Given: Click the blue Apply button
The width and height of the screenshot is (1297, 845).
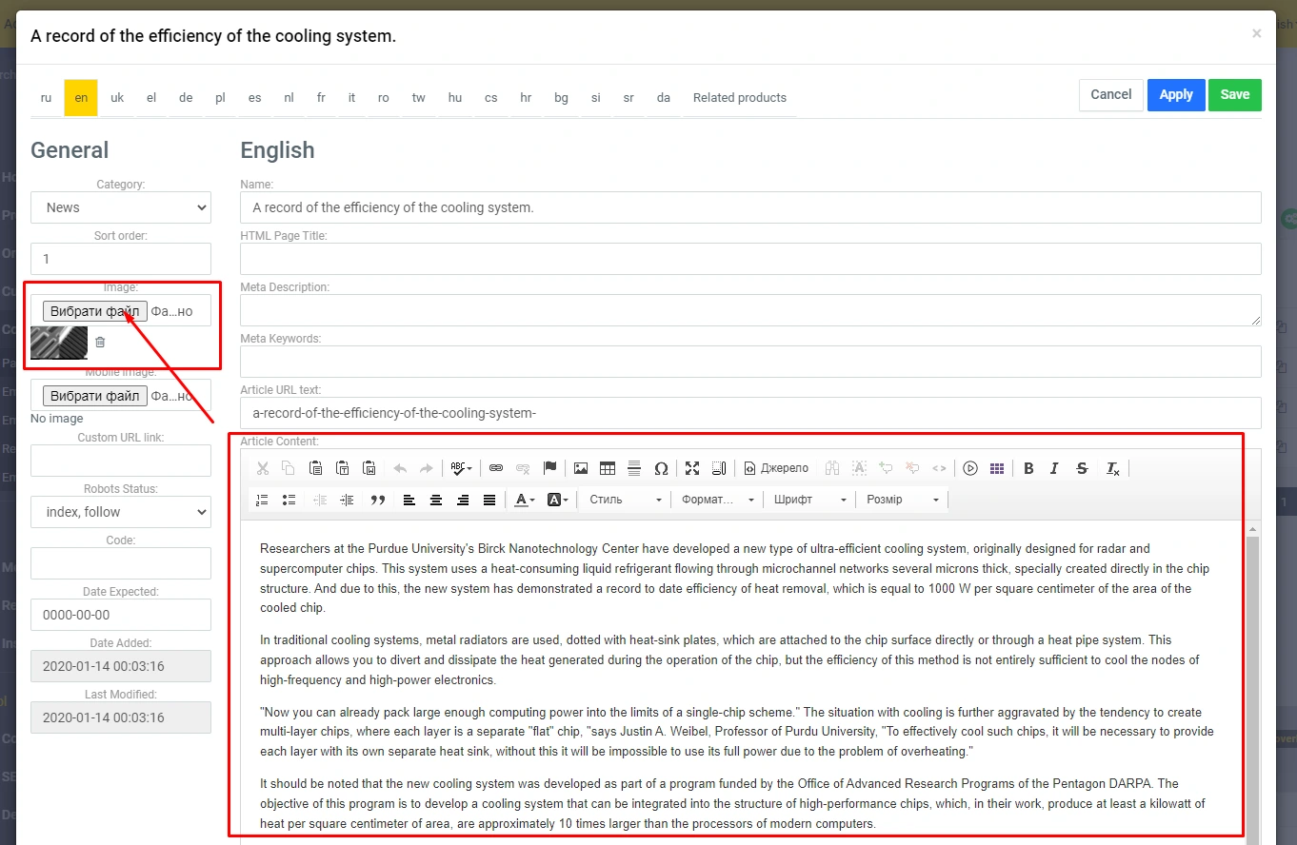Looking at the screenshot, I should [1176, 95].
